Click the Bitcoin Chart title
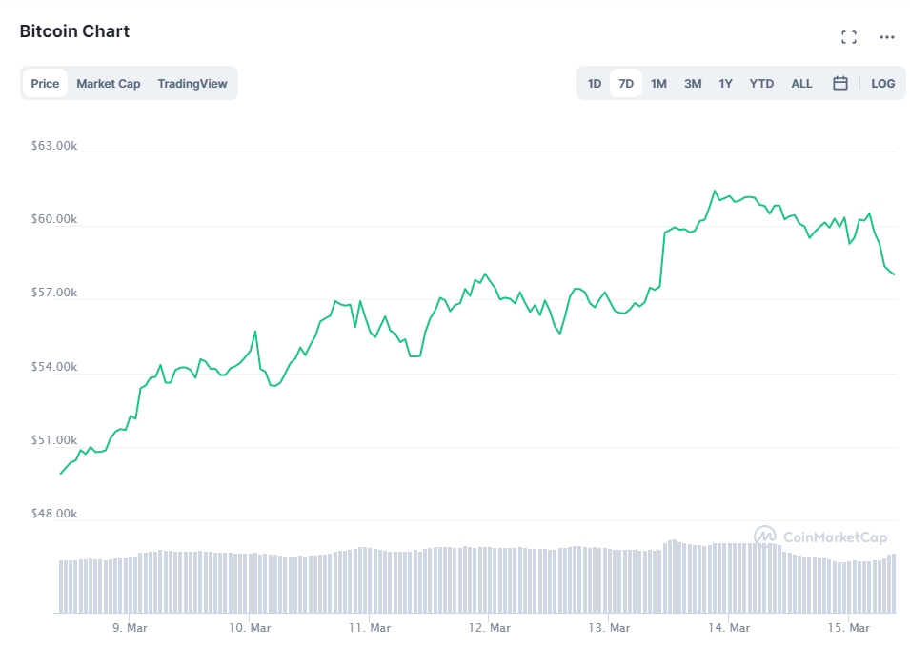Viewport: 910px width, 649px height. 74,30
